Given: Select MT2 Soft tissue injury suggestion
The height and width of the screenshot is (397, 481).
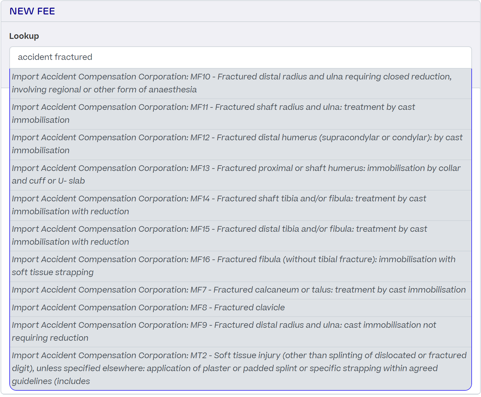Looking at the screenshot, I should (x=240, y=368).
